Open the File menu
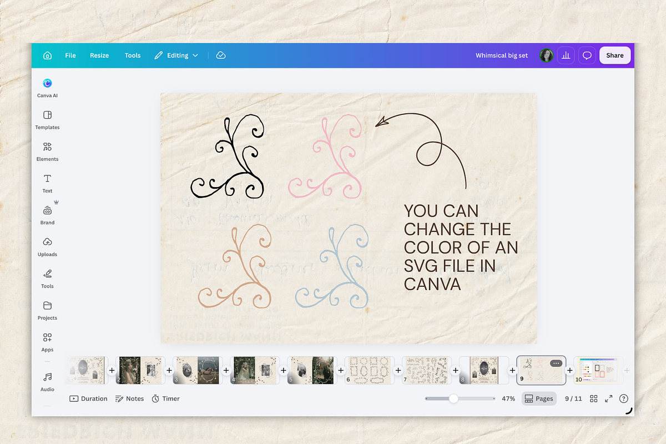666x444 pixels. coord(70,56)
